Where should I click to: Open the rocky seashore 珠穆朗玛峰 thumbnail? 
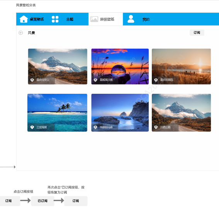(120, 113)
